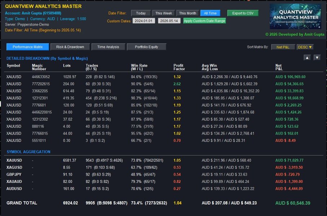Click the Lots column header
Viewport: 327px width, 216px height.
pos(67,66)
